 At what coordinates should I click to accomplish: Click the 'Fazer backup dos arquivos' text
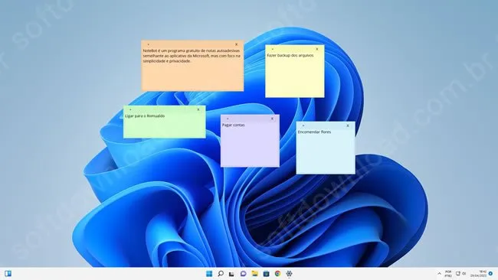click(290, 56)
